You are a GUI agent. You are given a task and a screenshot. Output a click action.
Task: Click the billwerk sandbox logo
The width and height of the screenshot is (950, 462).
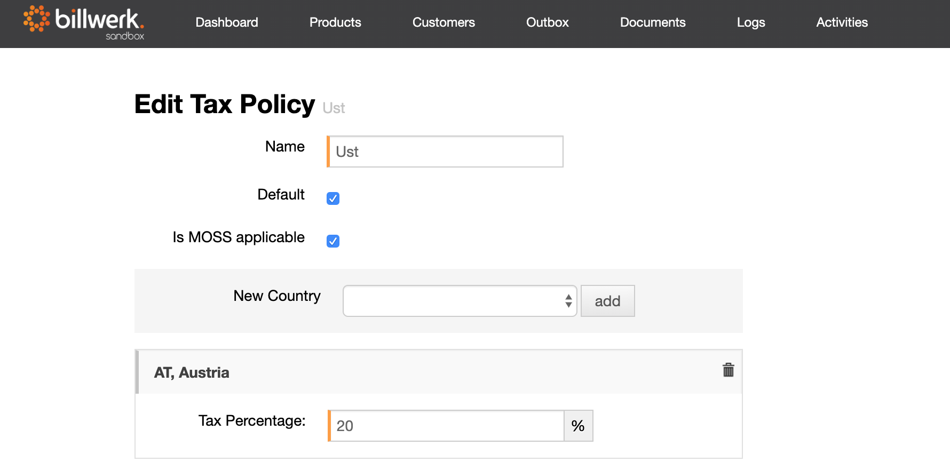coord(84,23)
